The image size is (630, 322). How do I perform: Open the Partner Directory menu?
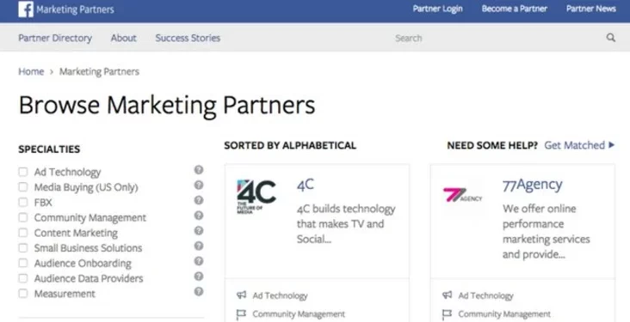tap(55, 38)
